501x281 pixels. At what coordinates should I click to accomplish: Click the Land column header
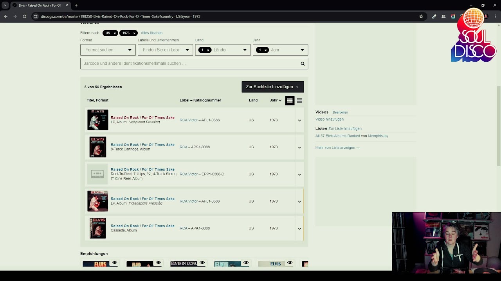[253, 100]
